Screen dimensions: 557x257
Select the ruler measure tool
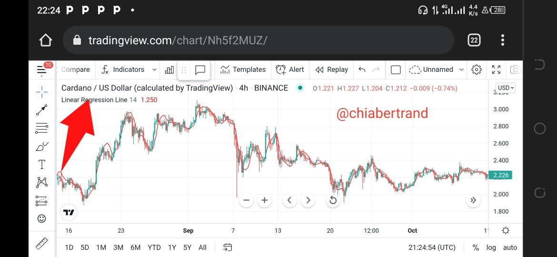coord(42,244)
